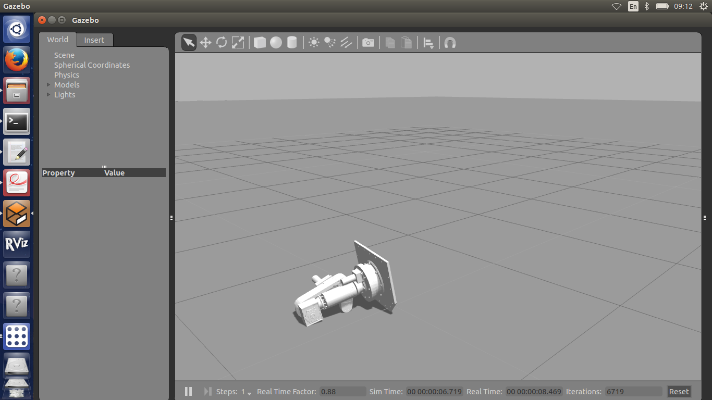Click the Iterations value field
Screen dimensions: 712x400
(633, 392)
